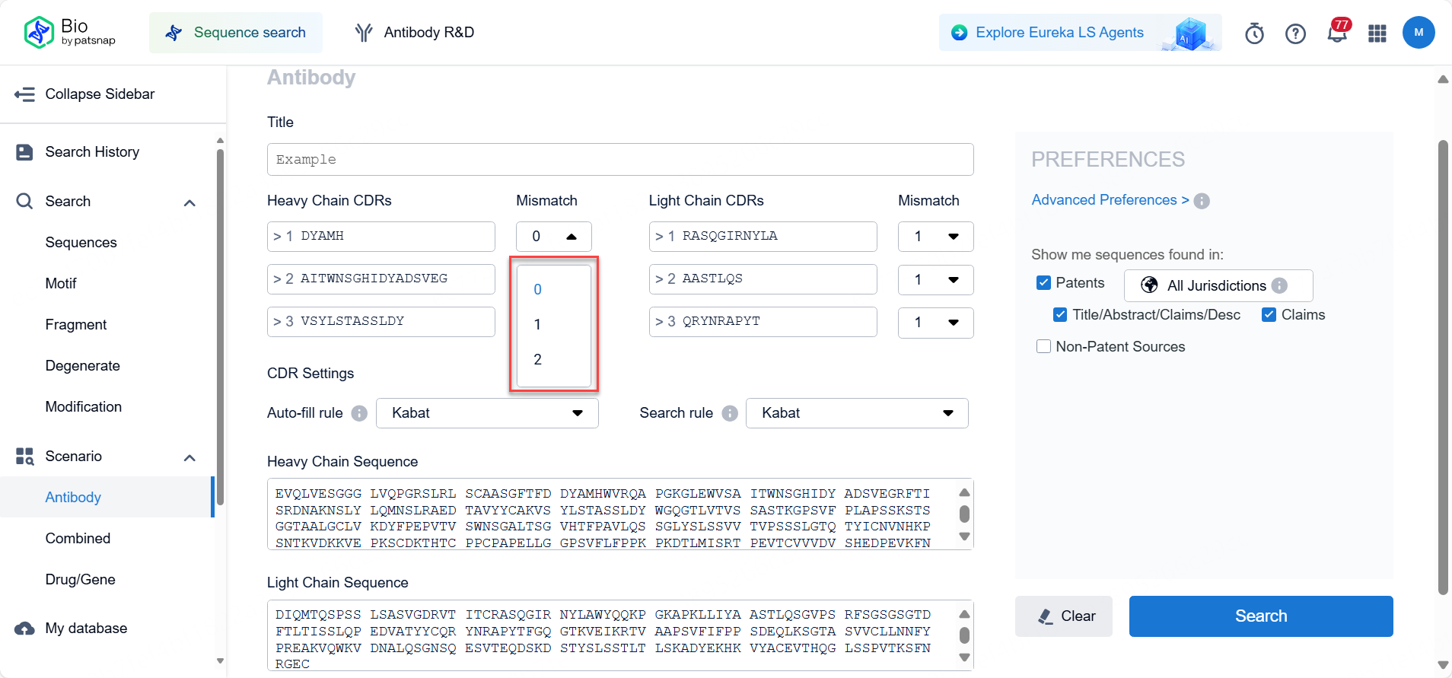Open the notifications bell
The image size is (1452, 678).
point(1336,33)
